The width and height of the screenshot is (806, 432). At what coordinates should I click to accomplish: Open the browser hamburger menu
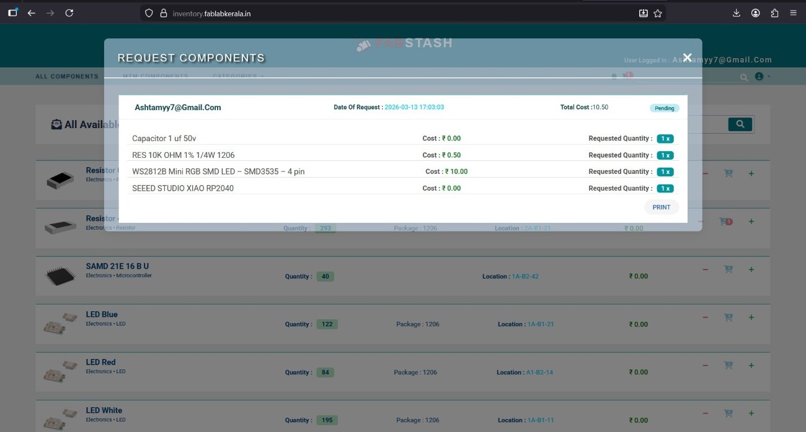(793, 13)
